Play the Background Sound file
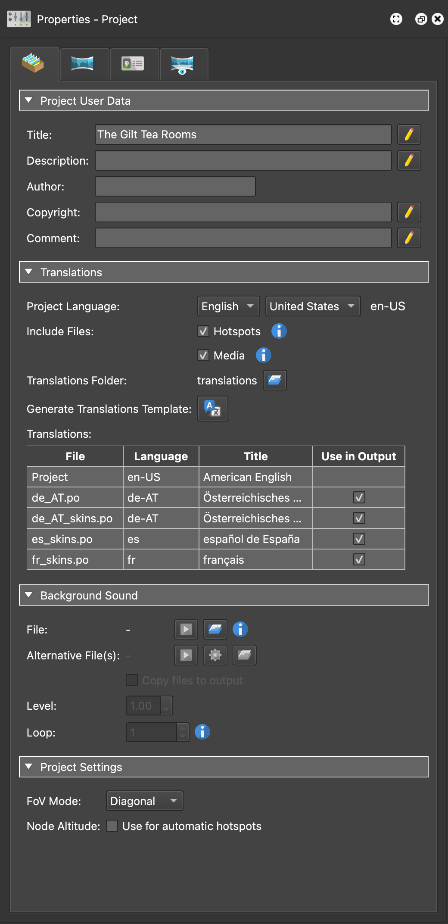Viewport: 448px width, 924px height. pyautogui.click(x=186, y=629)
